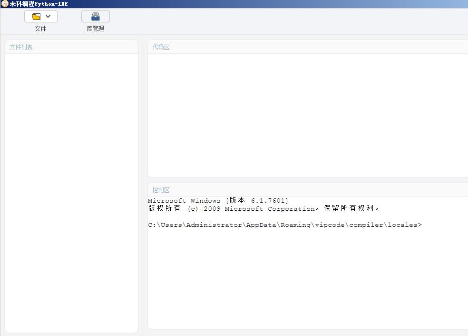The height and width of the screenshot is (336, 468).
Task: Click the yellow folder file icon
Action: [x=36, y=17]
